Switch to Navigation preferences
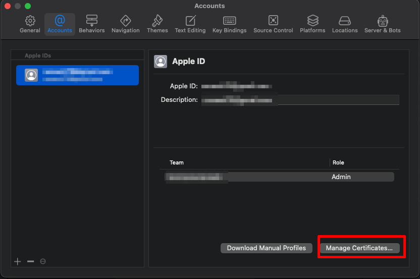This screenshot has height=279, width=420. [x=125, y=24]
